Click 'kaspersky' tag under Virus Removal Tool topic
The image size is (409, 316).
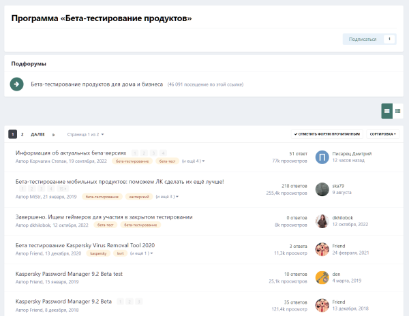99,253
